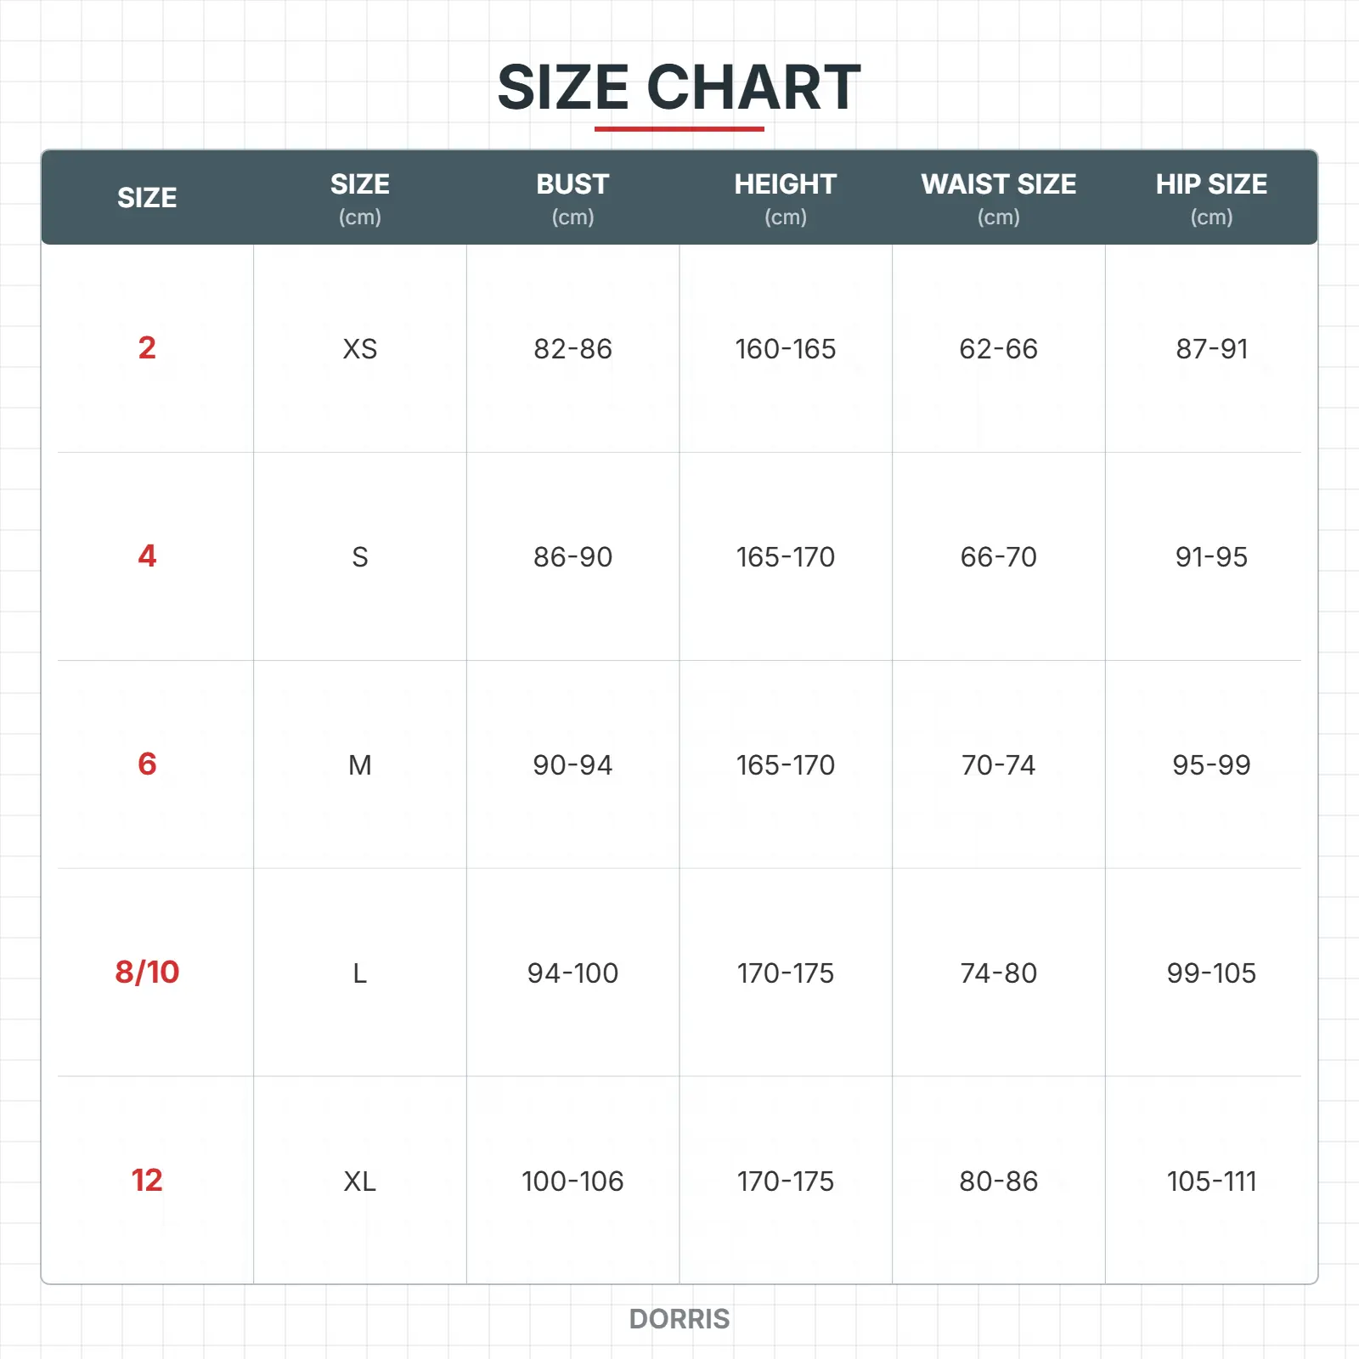Select the red size 8/10 label
Screen dimensions: 1359x1359
(x=147, y=972)
